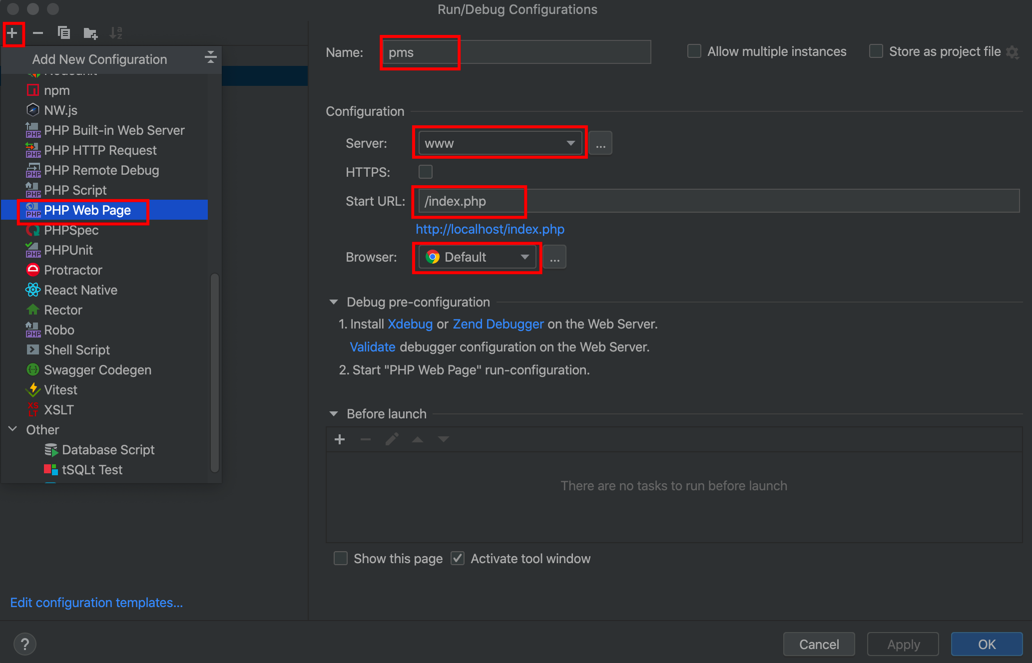This screenshot has height=663, width=1032.
Task: Enable Allow multiple instances checkbox
Action: coord(694,51)
